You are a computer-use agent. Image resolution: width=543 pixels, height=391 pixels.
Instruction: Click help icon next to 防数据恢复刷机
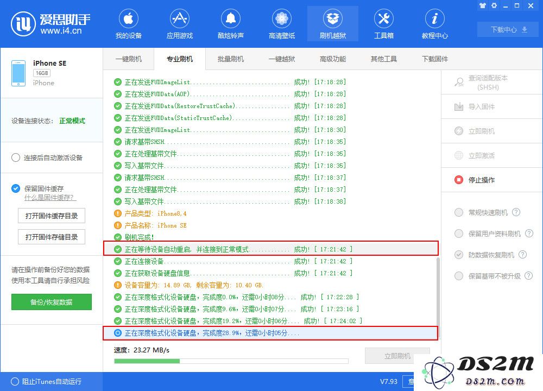[522, 255]
